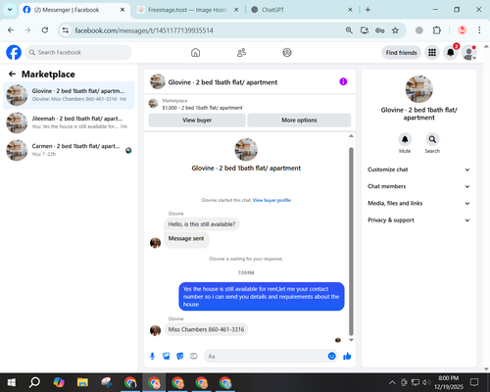Screen dimensions: 490x392
Task: Click the Facebook logo icon
Action: (x=14, y=52)
